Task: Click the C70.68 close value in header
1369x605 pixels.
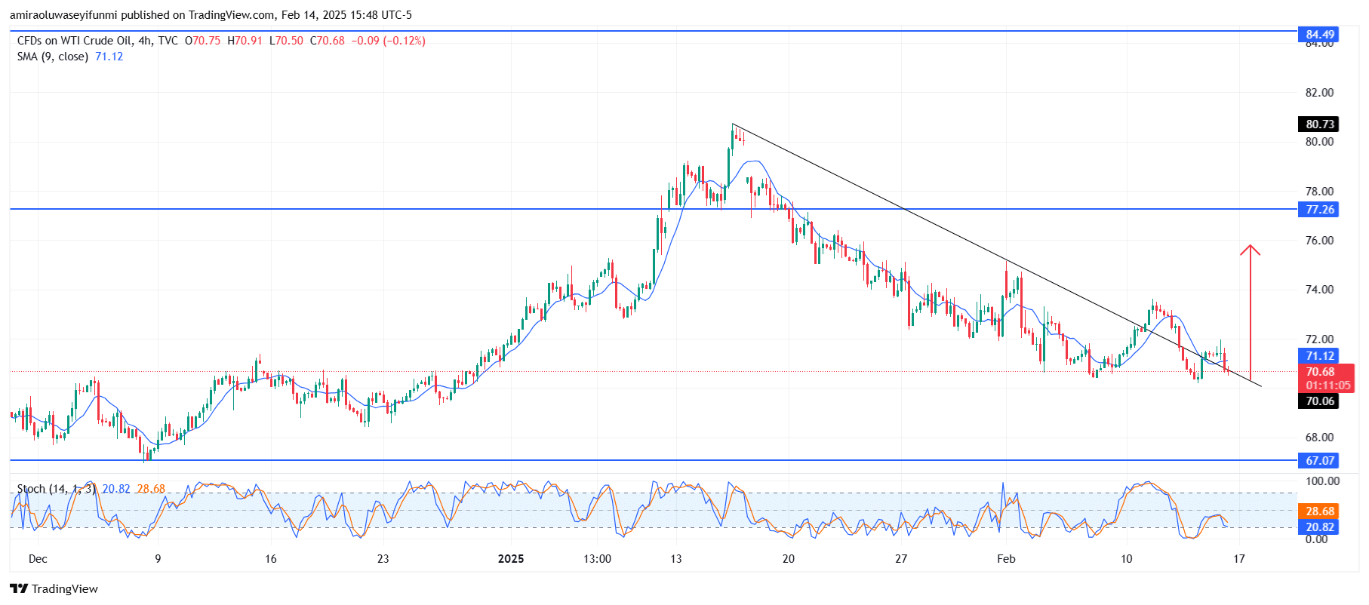Action: 328,41
